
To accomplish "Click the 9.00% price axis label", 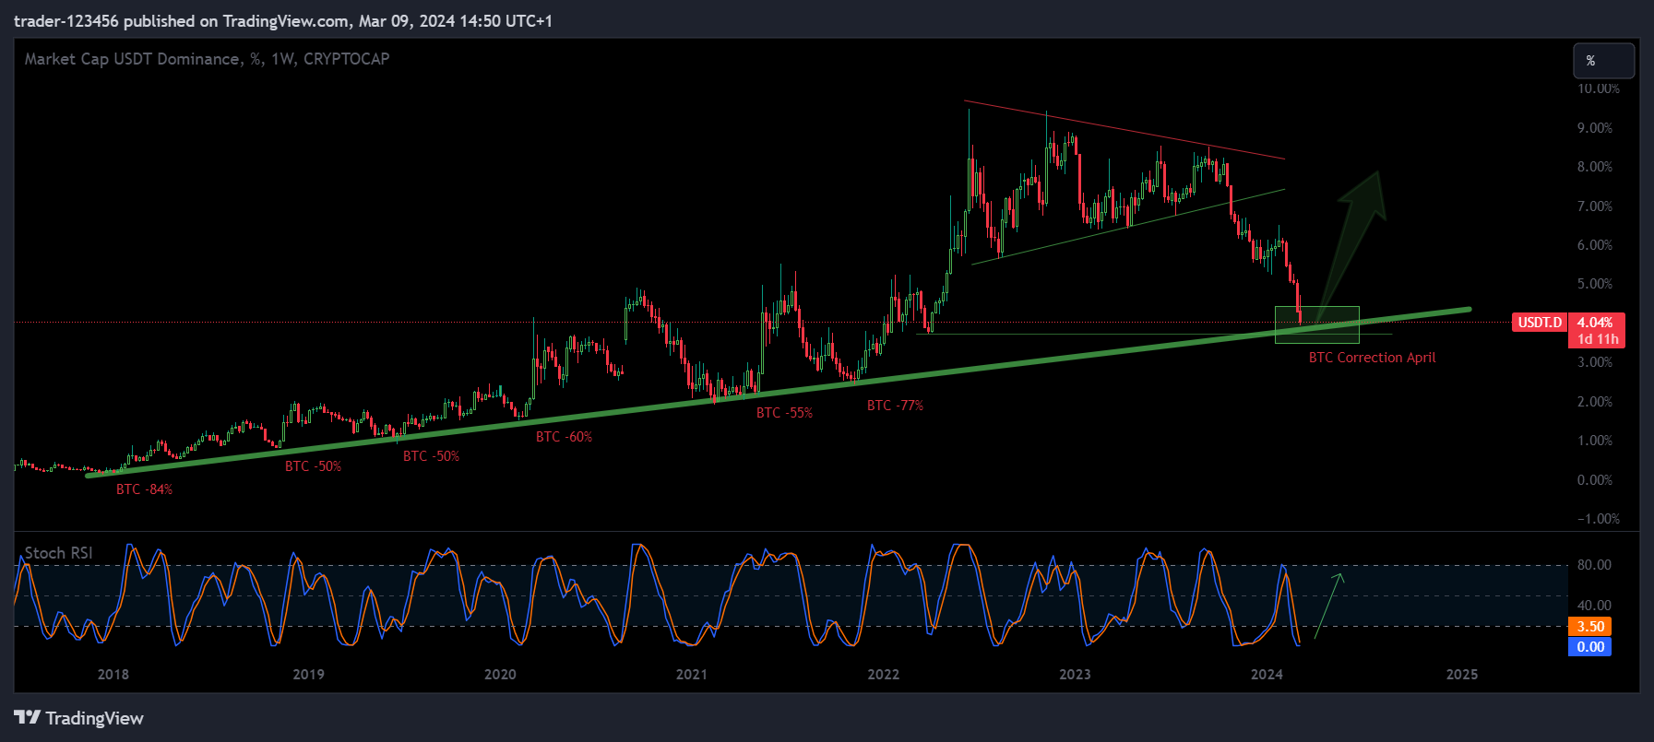I will [1595, 128].
